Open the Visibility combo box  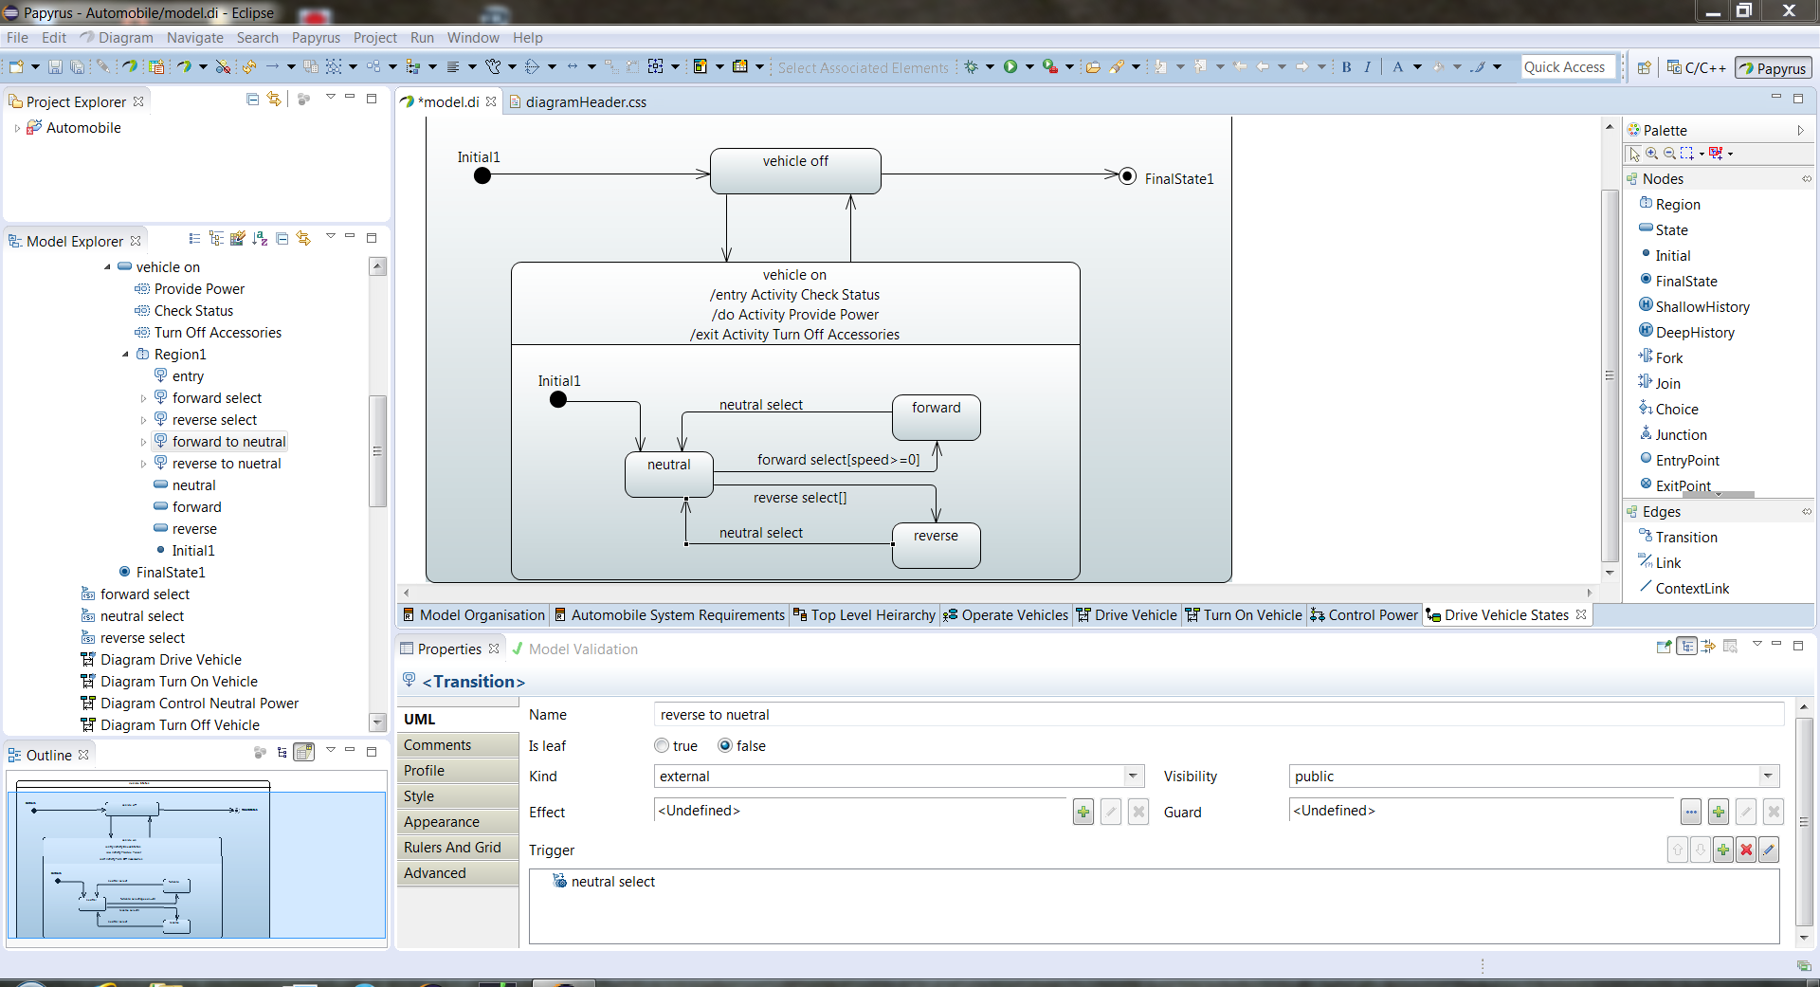pos(1534,776)
